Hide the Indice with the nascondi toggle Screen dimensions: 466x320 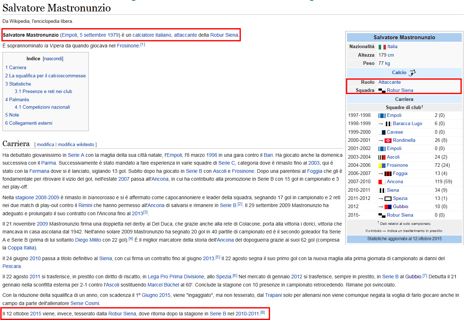point(53,58)
